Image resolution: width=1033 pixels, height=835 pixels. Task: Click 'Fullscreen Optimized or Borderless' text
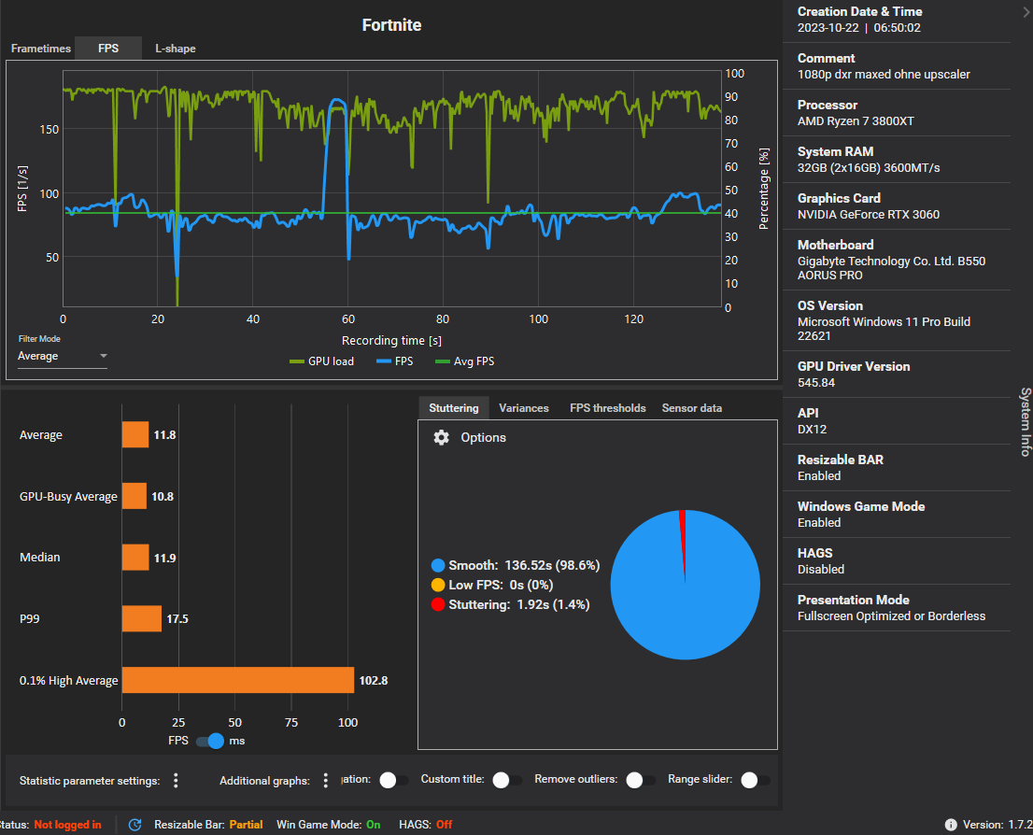[x=891, y=616]
